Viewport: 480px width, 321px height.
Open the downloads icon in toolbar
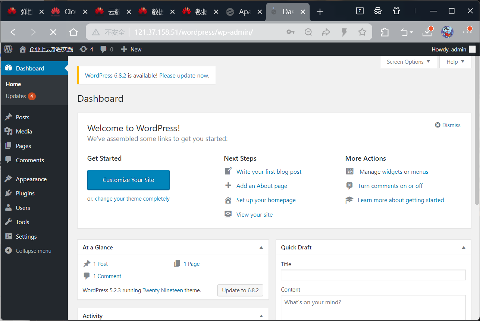click(427, 32)
